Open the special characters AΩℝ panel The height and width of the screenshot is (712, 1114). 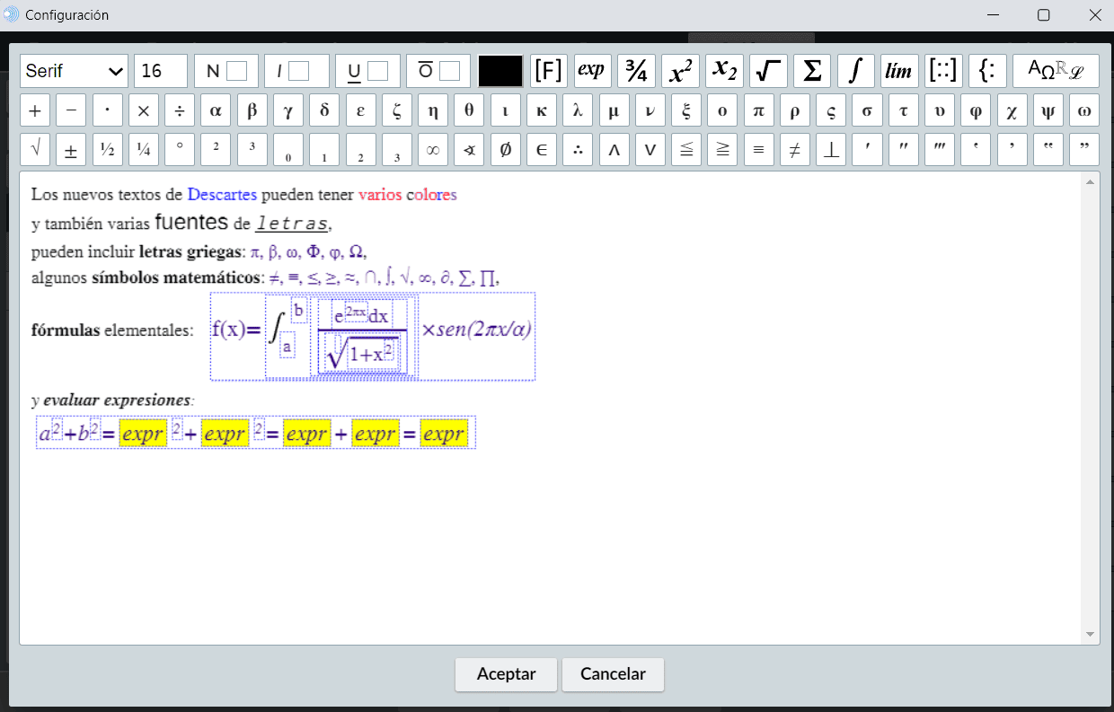coord(1056,71)
